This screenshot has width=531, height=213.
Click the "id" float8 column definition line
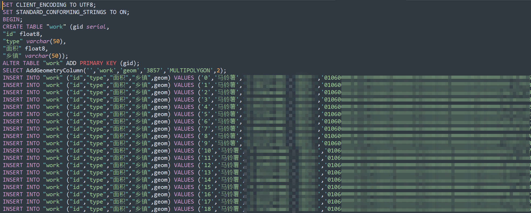pyautogui.click(x=23, y=34)
